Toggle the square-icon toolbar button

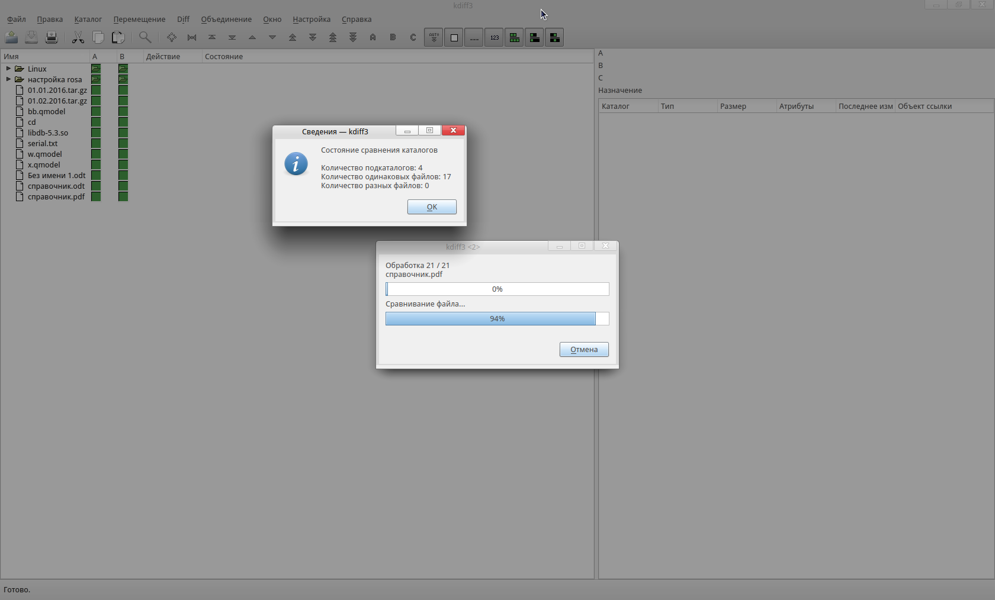[454, 37]
